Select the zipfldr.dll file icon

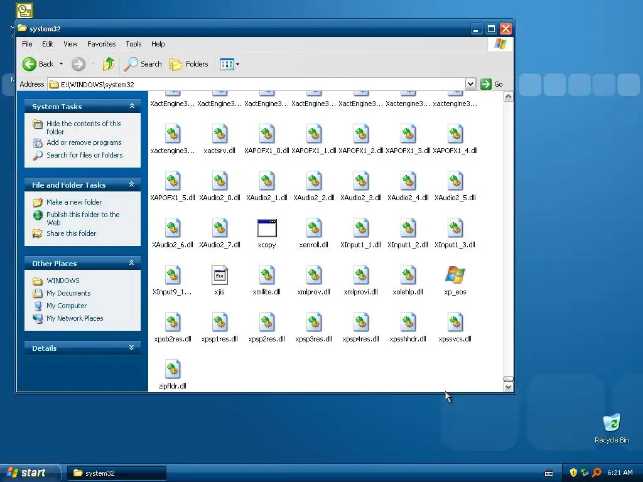173,369
